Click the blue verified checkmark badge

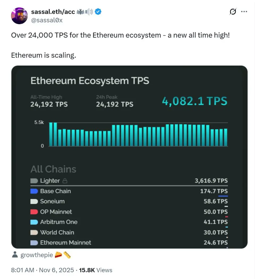(x=98, y=12)
